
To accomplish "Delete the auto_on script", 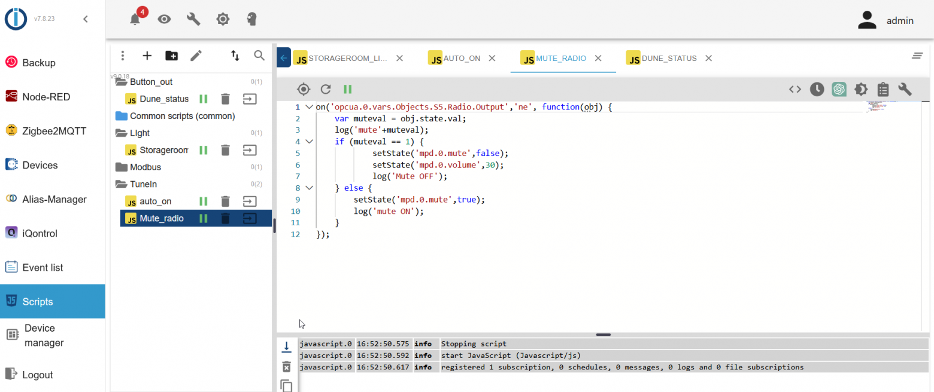I will pos(225,201).
